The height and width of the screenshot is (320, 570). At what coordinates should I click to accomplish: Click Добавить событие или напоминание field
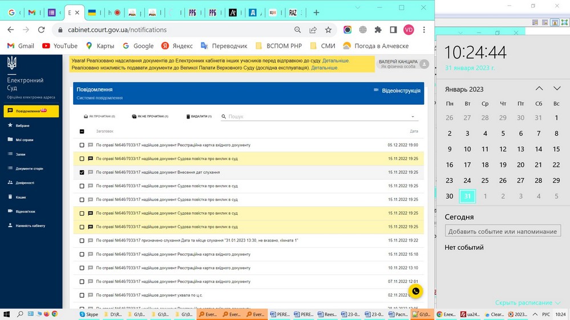503,231
